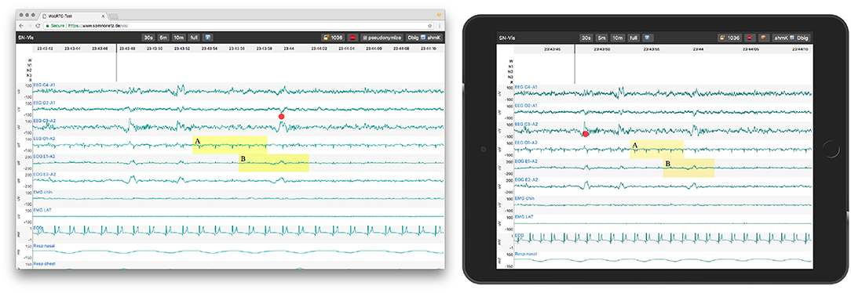Bookmark the page using the star icon

tap(430, 25)
